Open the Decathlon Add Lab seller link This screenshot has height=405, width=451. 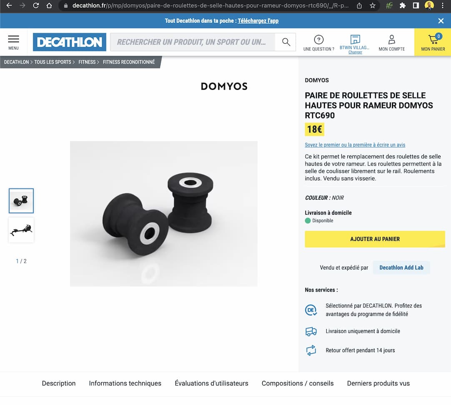[x=401, y=267]
